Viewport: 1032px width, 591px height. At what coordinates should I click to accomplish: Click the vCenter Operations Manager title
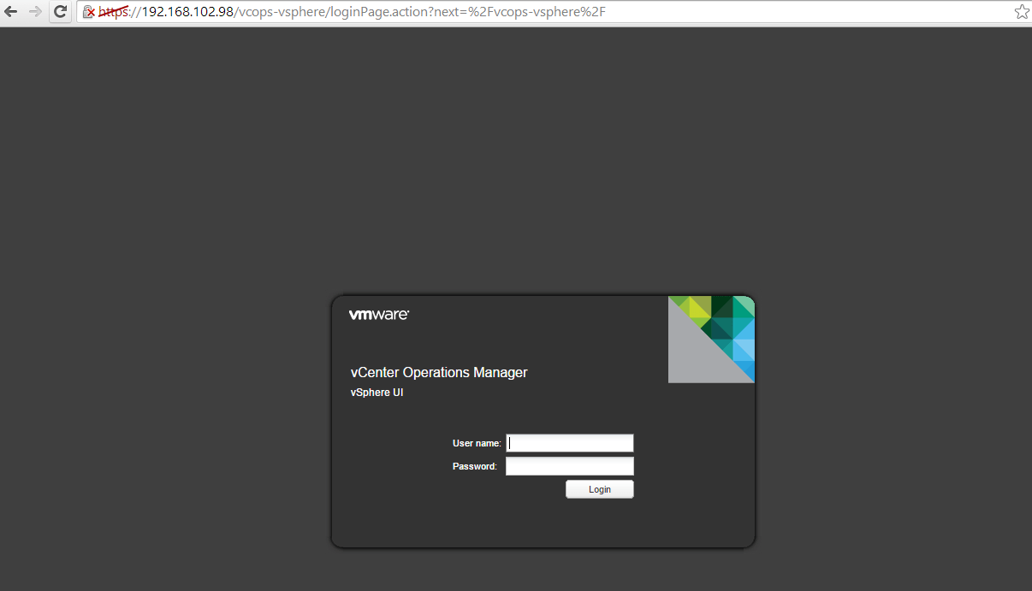pyautogui.click(x=439, y=373)
